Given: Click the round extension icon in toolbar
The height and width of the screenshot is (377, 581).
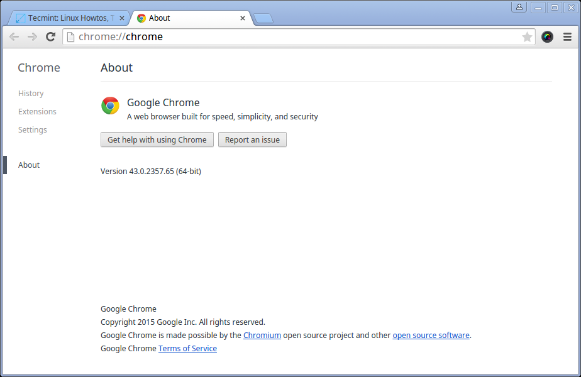Looking at the screenshot, I should tap(548, 37).
